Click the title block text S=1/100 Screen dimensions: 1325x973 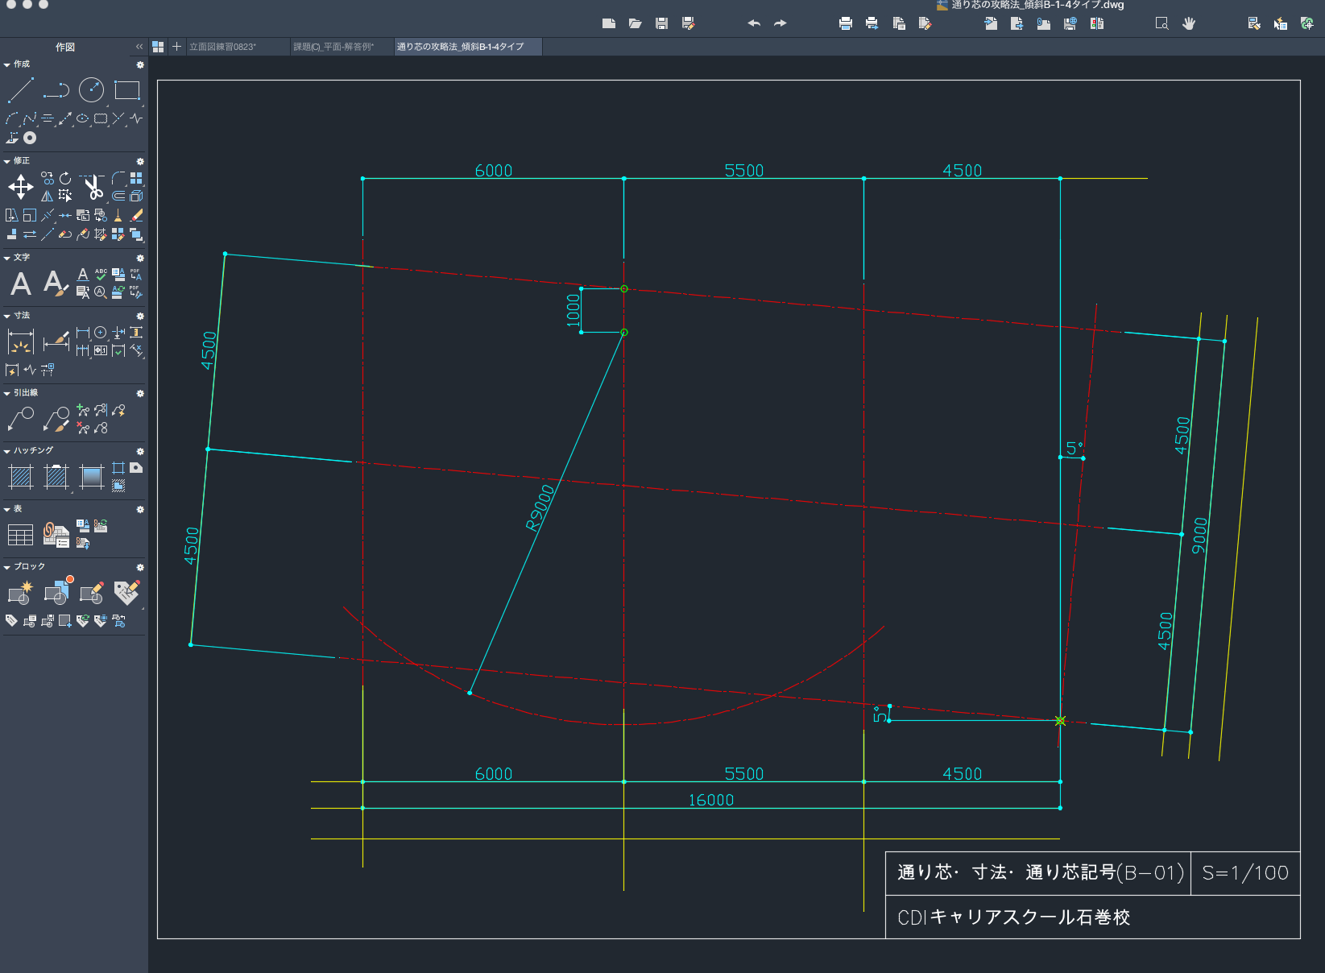pos(1245,872)
